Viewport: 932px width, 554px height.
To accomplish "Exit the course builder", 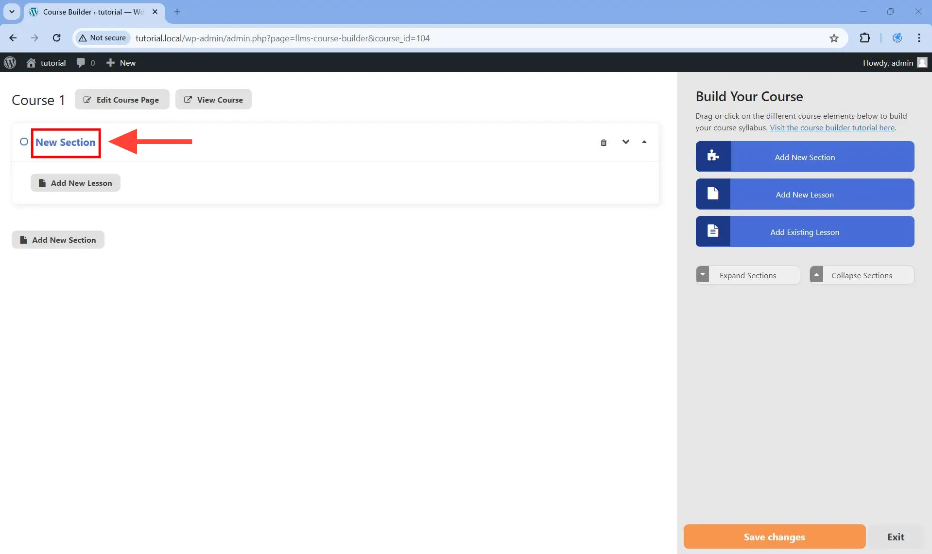I will coord(895,537).
